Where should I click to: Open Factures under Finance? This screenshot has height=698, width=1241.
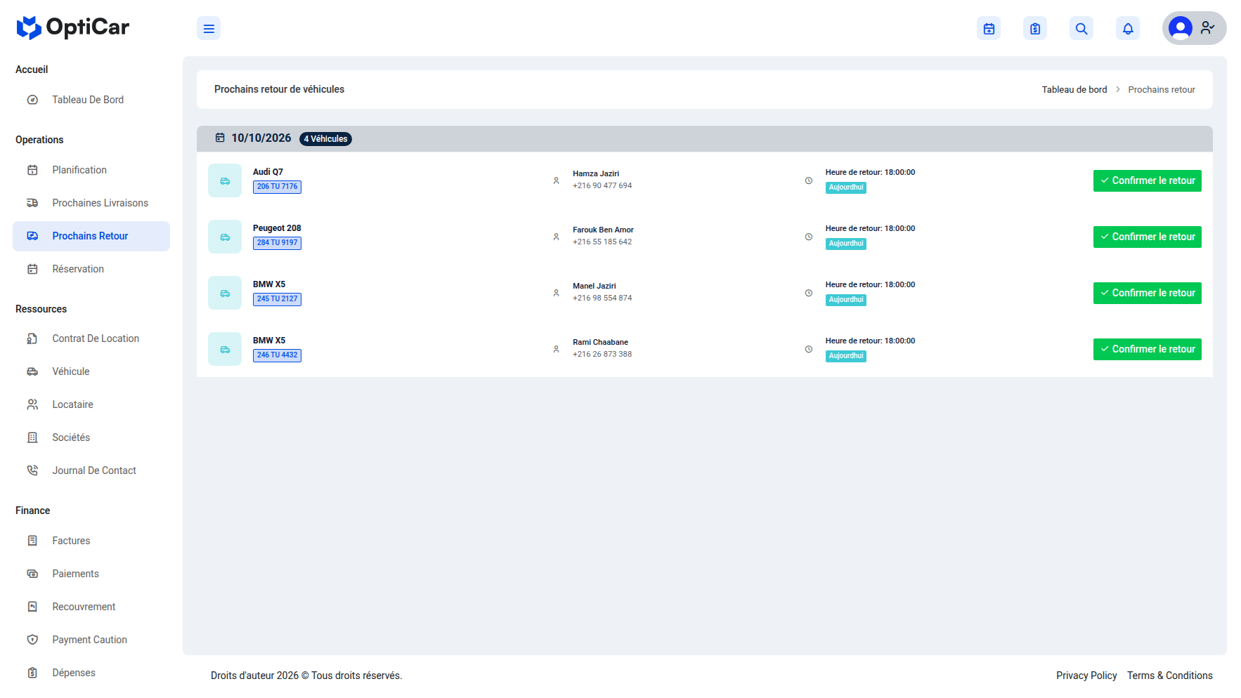point(91,541)
